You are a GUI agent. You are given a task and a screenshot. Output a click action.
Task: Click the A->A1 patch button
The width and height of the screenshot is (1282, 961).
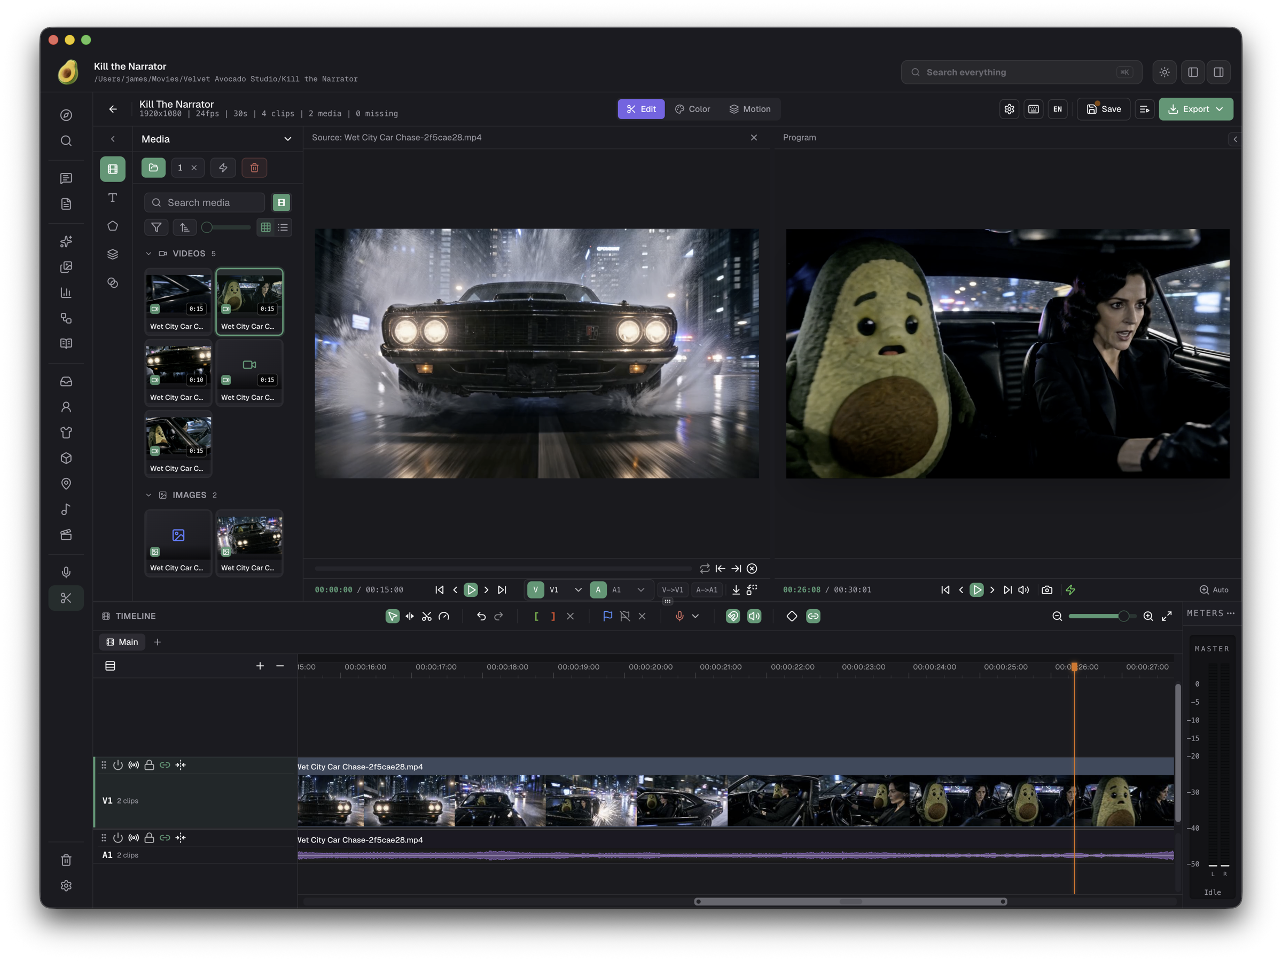pyautogui.click(x=706, y=590)
